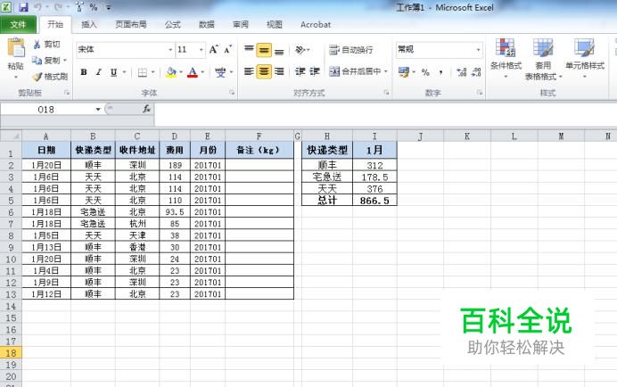Set top vertical alignment
This screenshot has height=387, width=617.
click(x=249, y=50)
